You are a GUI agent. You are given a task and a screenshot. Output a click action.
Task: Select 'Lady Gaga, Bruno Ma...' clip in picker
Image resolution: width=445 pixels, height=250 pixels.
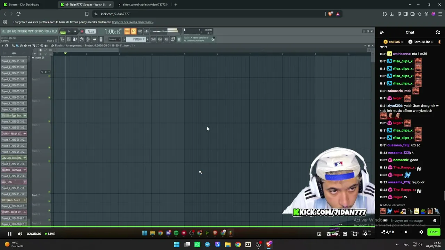tap(14, 158)
